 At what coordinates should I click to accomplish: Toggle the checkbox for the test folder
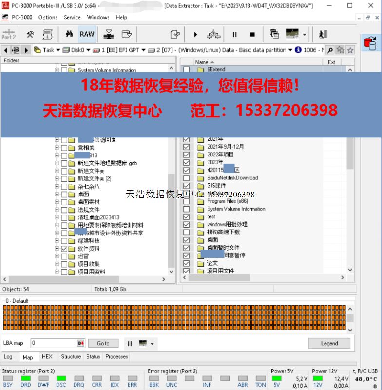point(186,217)
